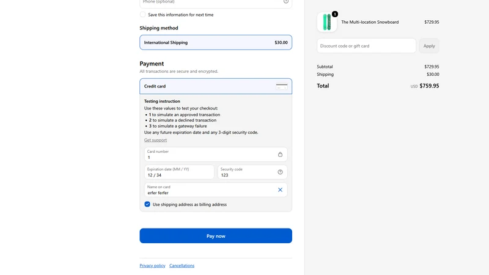
Task: Select the International Shipping method option
Action: coord(216,42)
